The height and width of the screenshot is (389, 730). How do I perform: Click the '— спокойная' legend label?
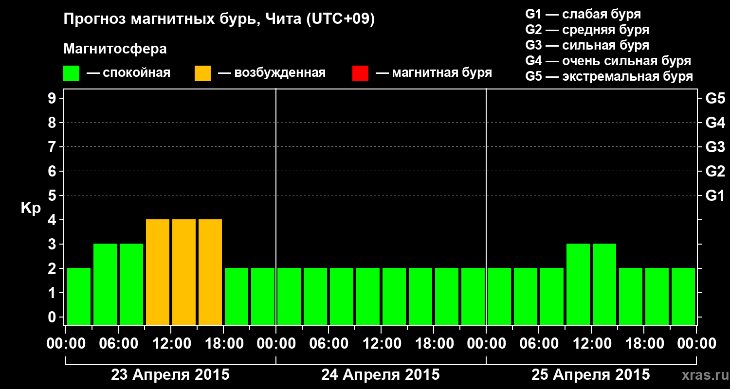(x=128, y=73)
